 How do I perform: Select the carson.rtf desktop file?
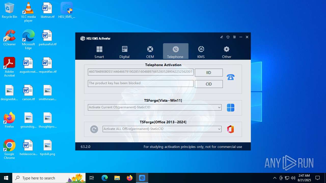(x=28, y=93)
